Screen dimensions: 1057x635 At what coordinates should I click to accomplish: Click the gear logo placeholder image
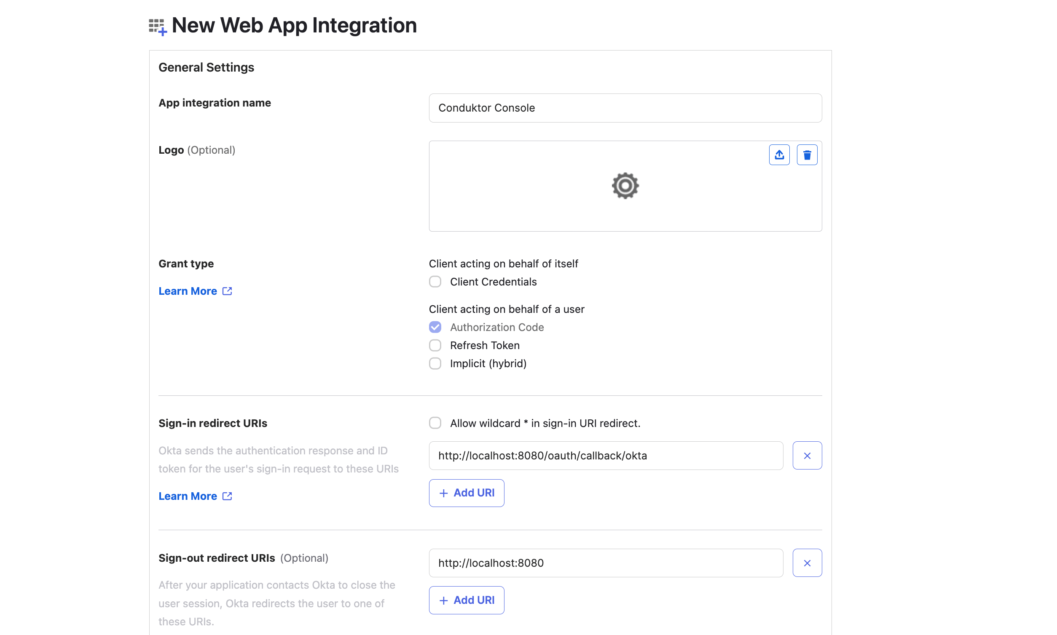point(625,186)
